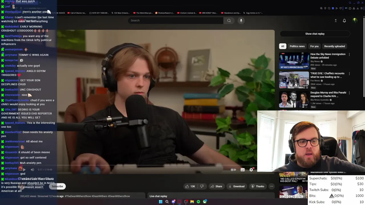Open options for Sky News Immigration Debate video

(349, 54)
